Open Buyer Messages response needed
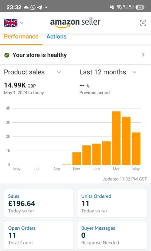The height and width of the screenshot is (251, 151). [x=112, y=235]
